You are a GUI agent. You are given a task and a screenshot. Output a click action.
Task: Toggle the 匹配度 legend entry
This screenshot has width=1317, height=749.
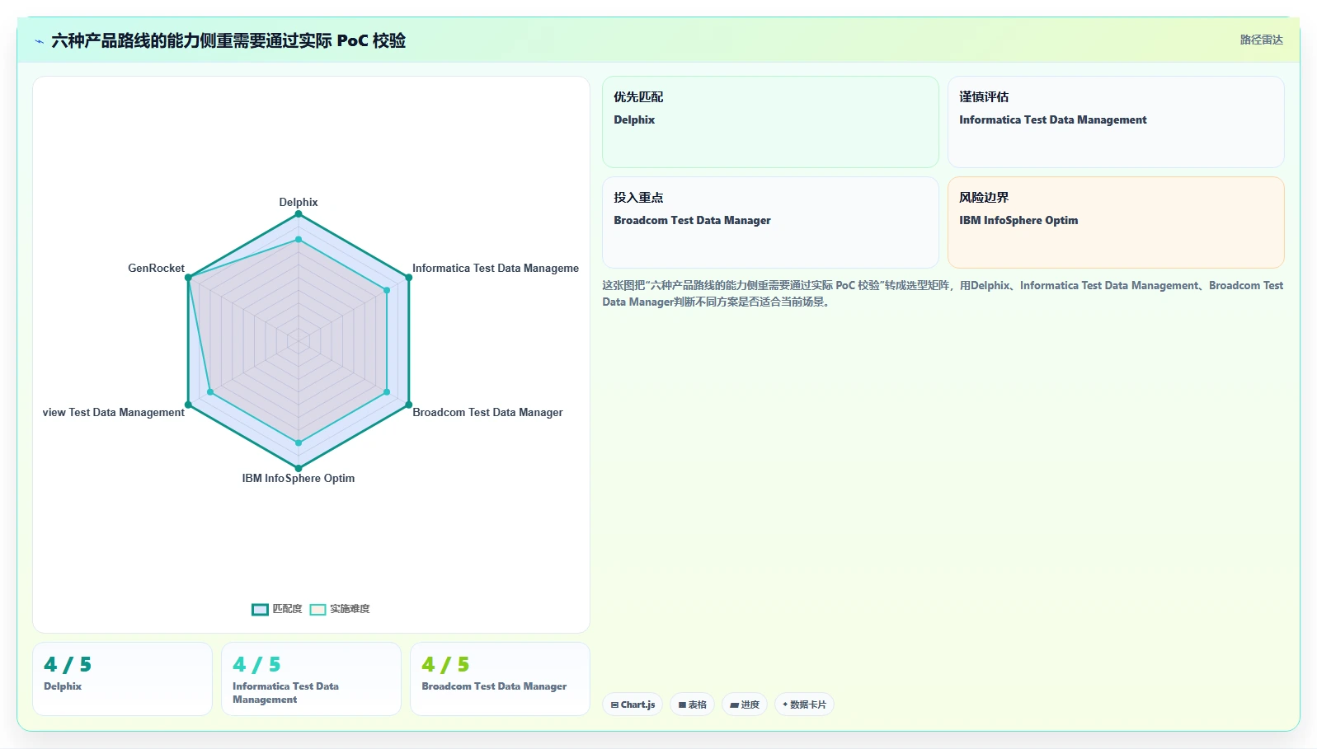click(x=277, y=609)
